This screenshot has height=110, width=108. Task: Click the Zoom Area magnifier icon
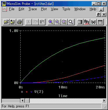(64, 22)
